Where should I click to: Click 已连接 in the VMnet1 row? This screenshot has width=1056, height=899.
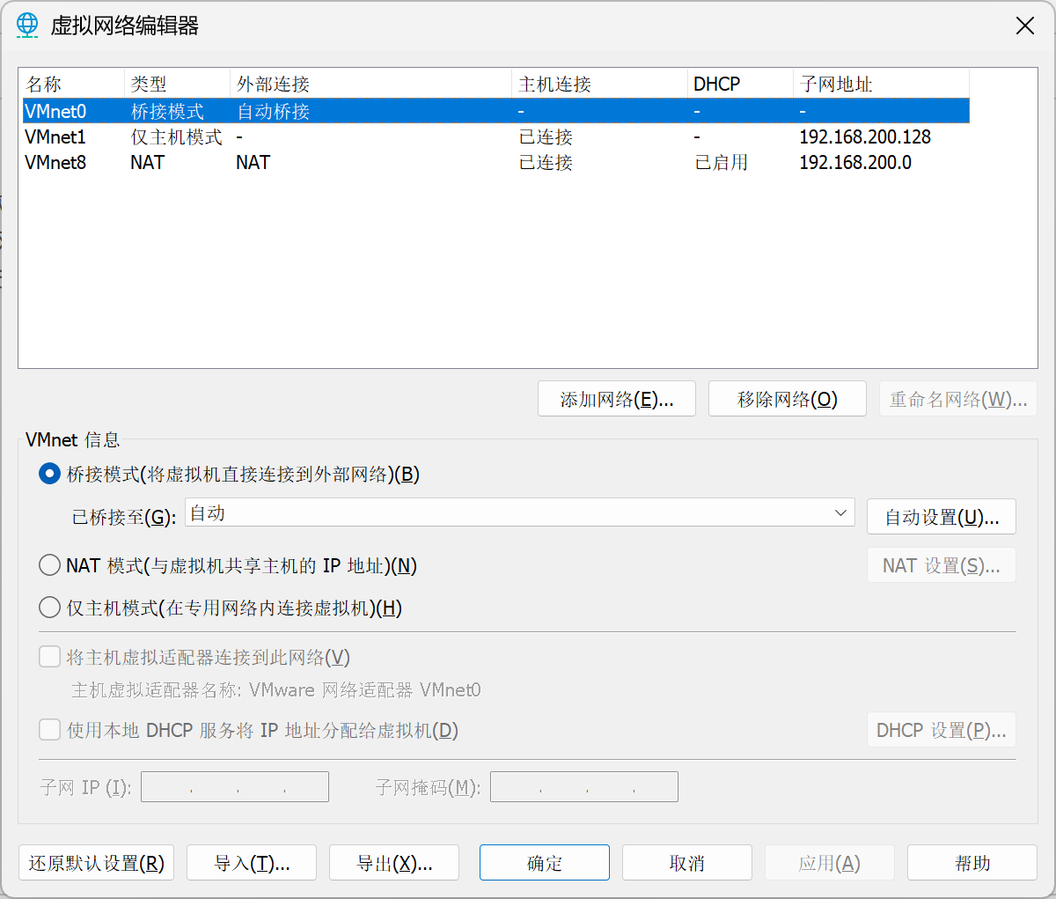tap(546, 136)
